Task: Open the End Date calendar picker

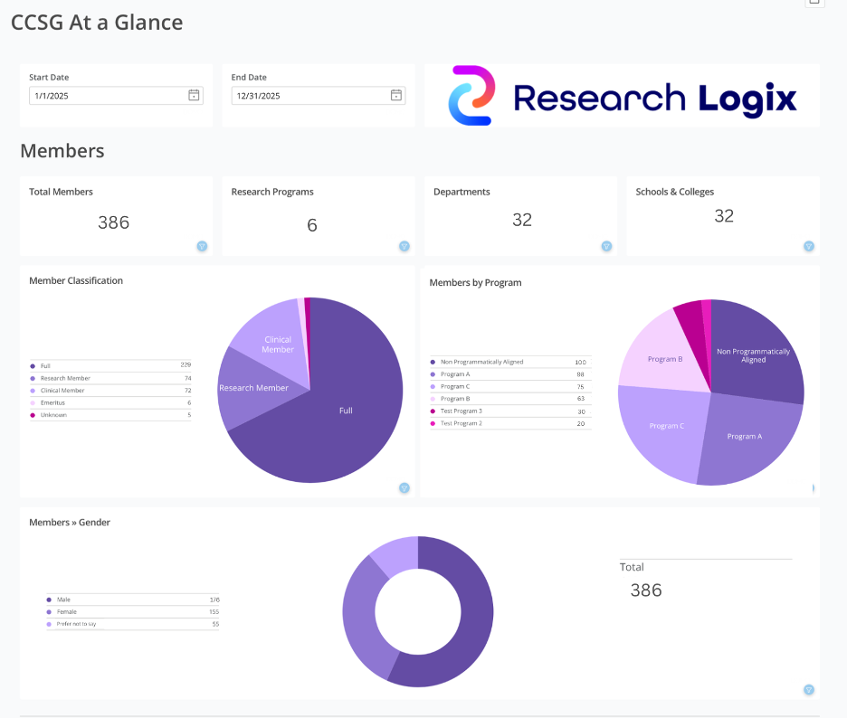Action: click(x=396, y=95)
